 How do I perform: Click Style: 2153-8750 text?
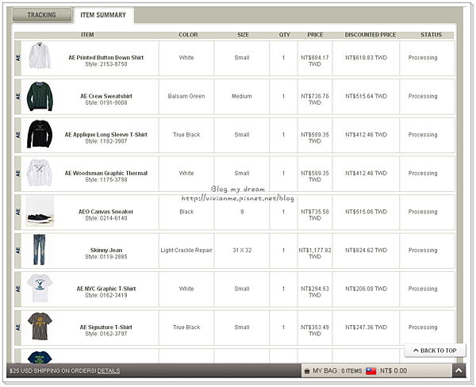point(106,64)
